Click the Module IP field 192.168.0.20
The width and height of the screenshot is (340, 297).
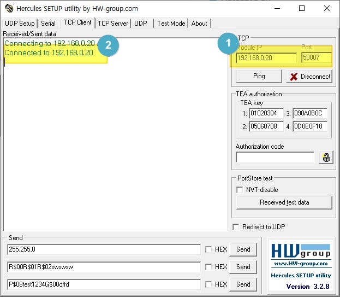tap(266, 58)
